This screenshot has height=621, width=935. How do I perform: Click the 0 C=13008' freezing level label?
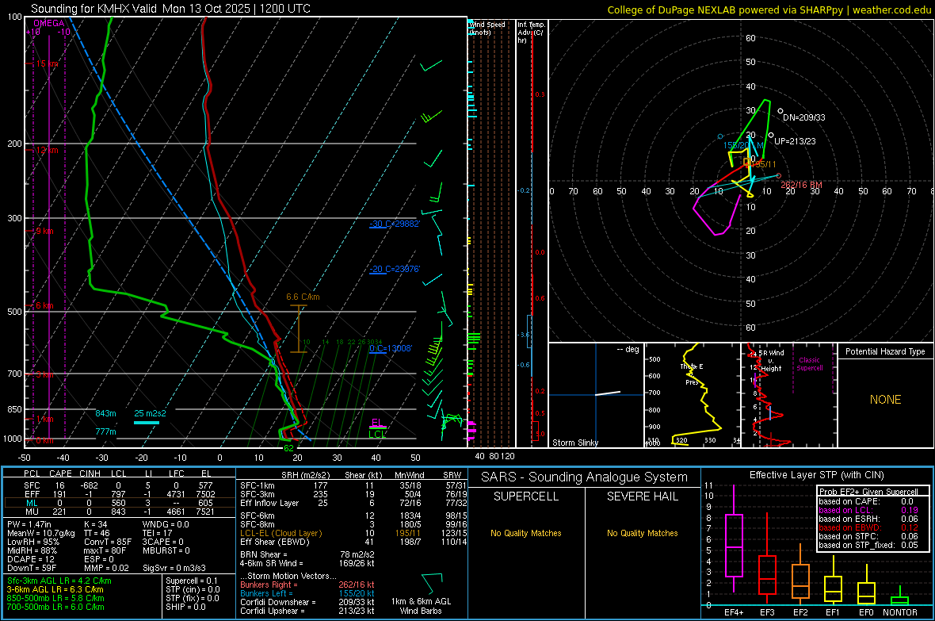click(391, 349)
